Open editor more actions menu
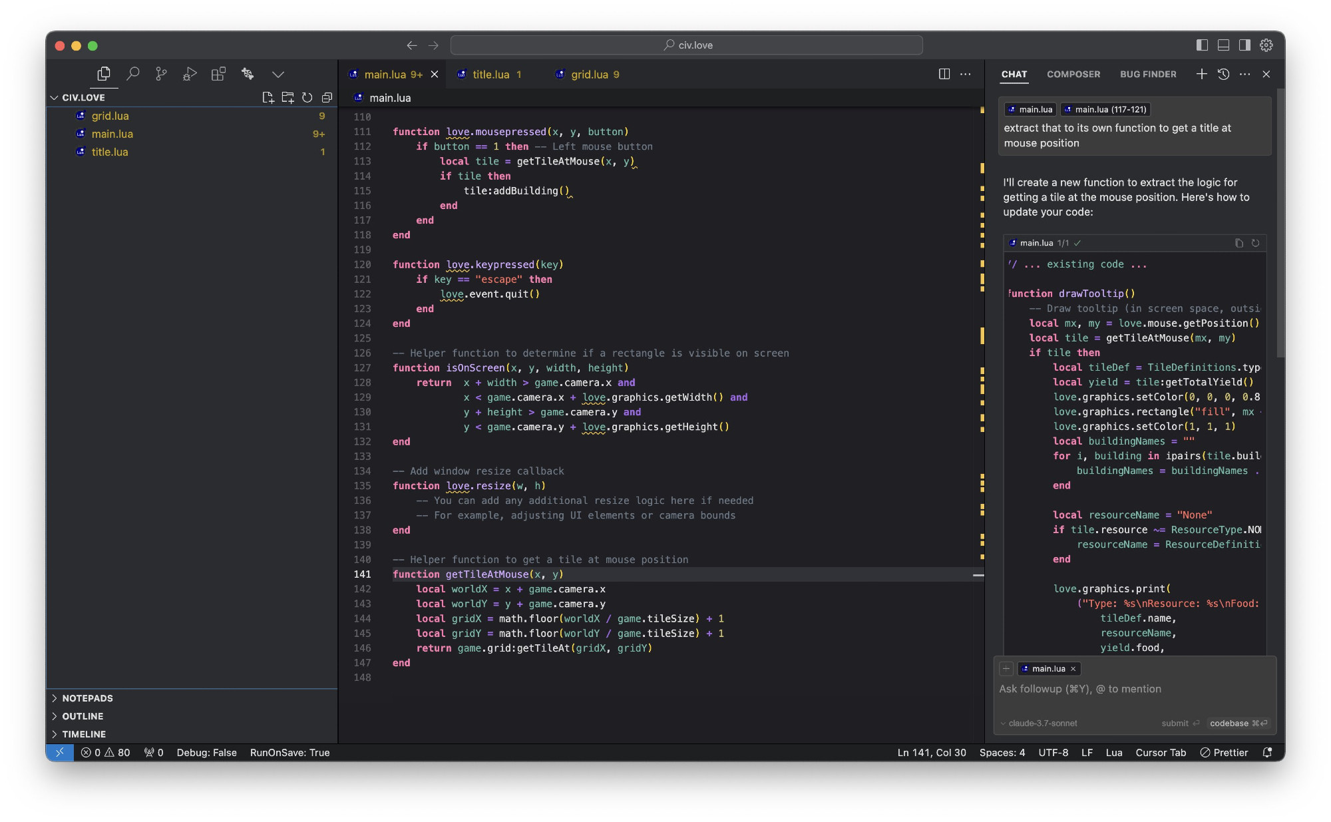The width and height of the screenshot is (1331, 822). [x=966, y=74]
